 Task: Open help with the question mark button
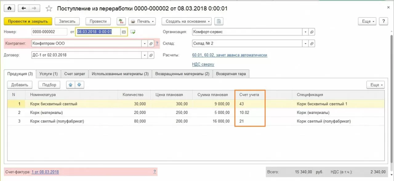pos(383,21)
